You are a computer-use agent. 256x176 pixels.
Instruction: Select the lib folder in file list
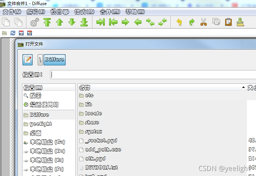tap(162, 104)
